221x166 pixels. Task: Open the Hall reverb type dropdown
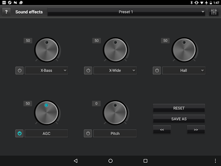coord(184,70)
